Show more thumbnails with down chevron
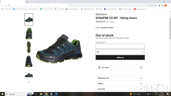Screen dimensions: 171x96 click(29, 82)
